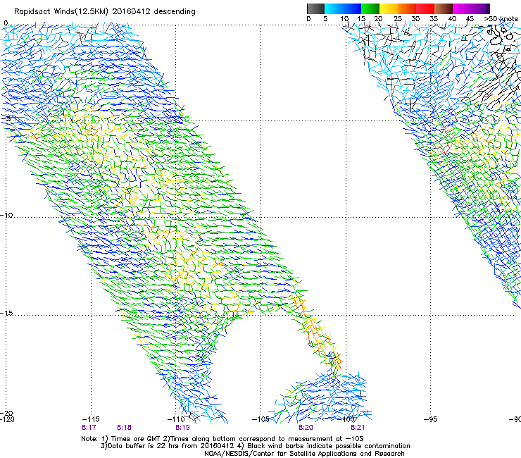Select the grey 0-5 knots legend segment

click(x=315, y=8)
